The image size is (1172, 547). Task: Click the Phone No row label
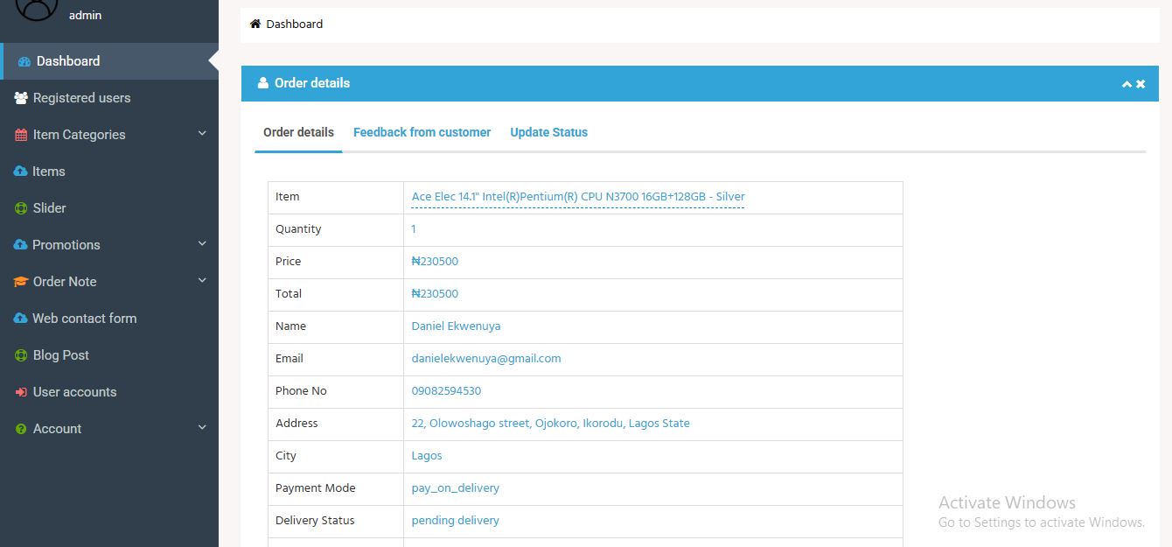301,391
